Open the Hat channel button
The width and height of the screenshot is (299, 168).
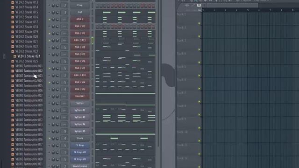pos(80,13)
